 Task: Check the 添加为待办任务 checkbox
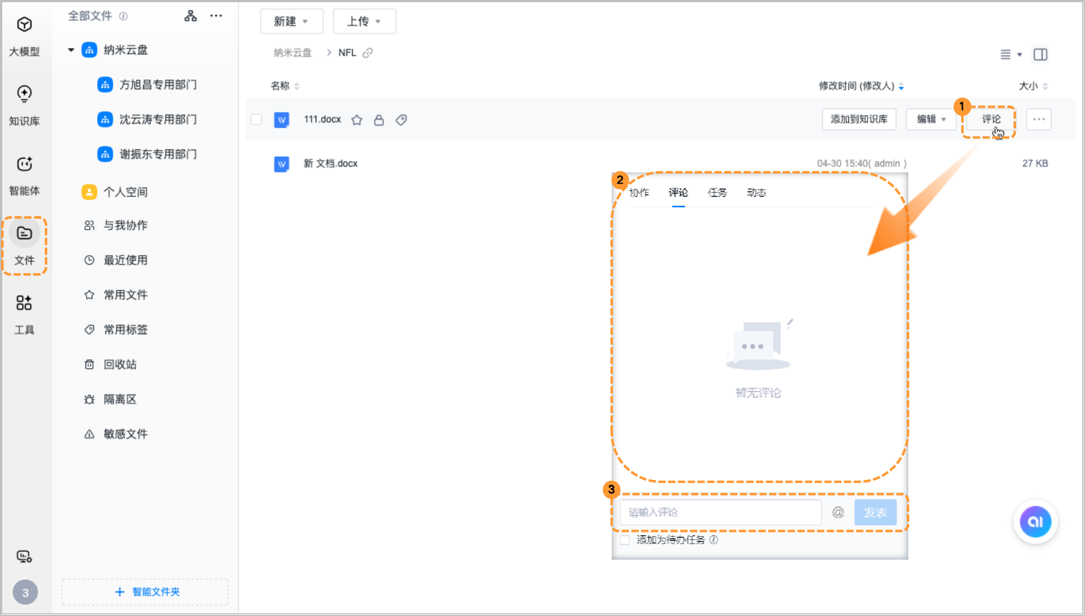click(624, 540)
